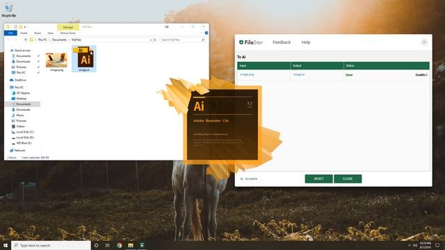Image resolution: width=445 pixels, height=250 pixels.
Task: Click 'MyFiles' in the address breadcrumb
Action: click(x=76, y=40)
